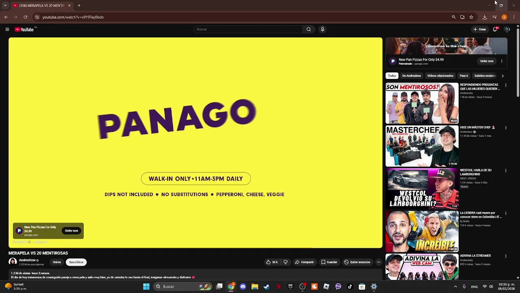The width and height of the screenshot is (520, 293).
Task: Open TikTok from the taskbar
Action: (x=350, y=286)
